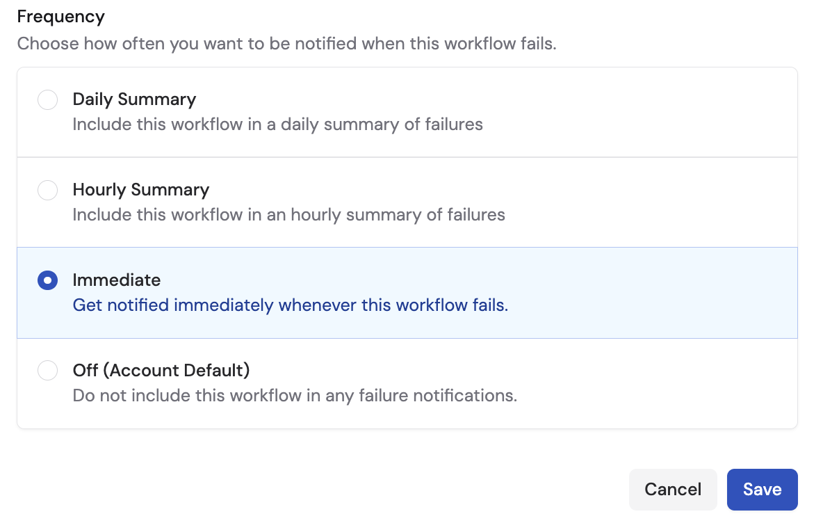Click the Daily Summary label text

coord(134,99)
